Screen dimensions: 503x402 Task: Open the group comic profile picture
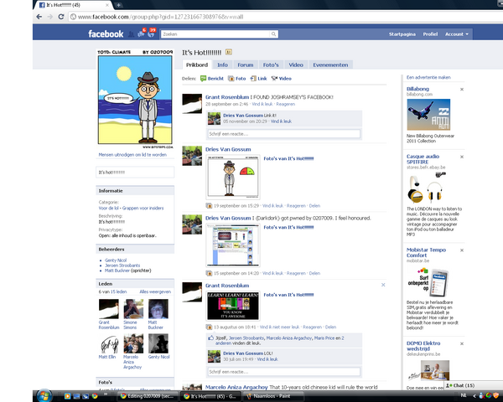pyautogui.click(x=135, y=99)
